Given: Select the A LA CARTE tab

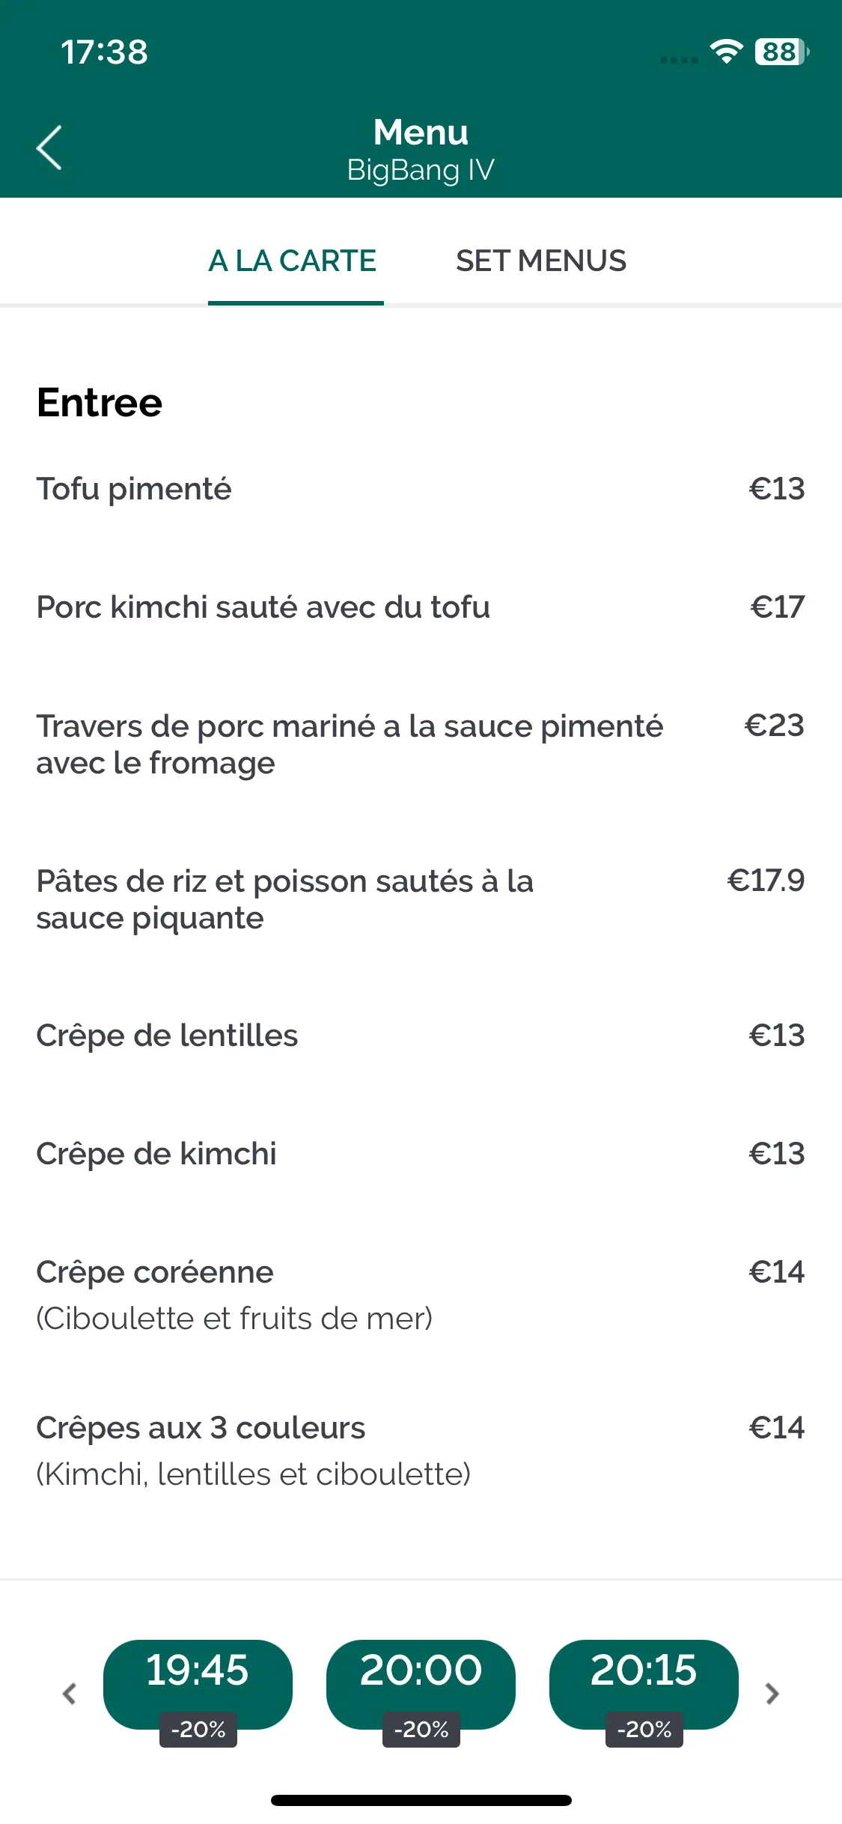Looking at the screenshot, I should click(x=293, y=261).
